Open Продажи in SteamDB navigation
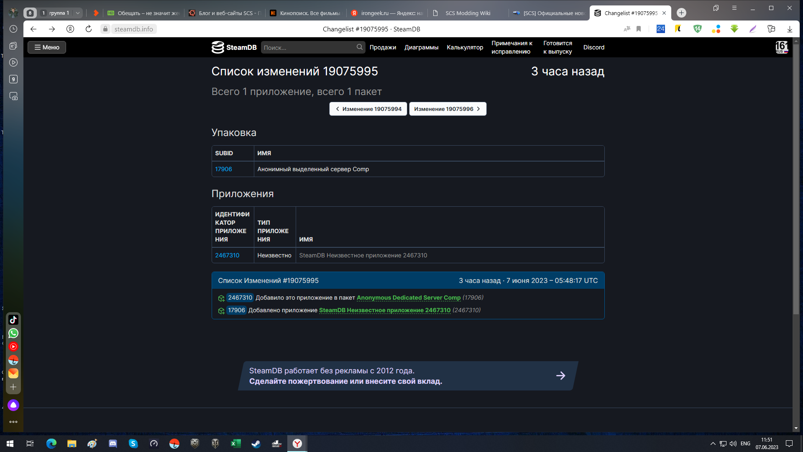The image size is (803, 452). click(x=383, y=47)
